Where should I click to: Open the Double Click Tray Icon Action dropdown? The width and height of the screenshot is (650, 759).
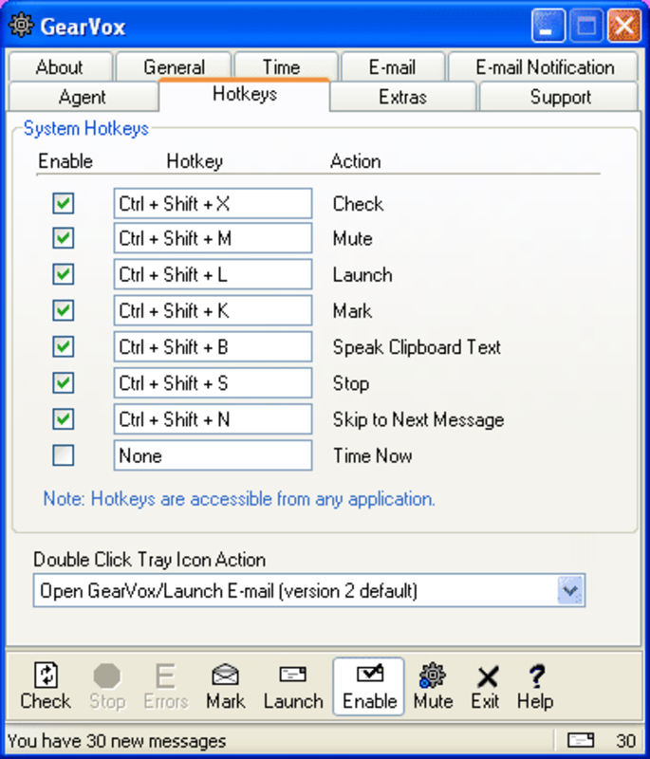(x=570, y=590)
